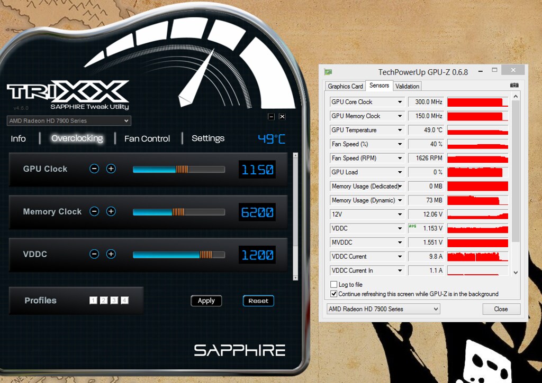The height and width of the screenshot is (383, 542).
Task: Switch to the Info tab in TRIXX
Action: (18, 139)
